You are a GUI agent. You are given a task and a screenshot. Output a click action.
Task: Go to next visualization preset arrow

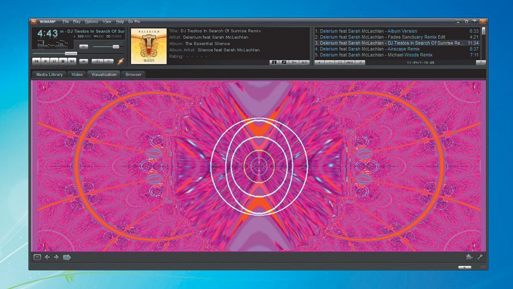pos(56,257)
